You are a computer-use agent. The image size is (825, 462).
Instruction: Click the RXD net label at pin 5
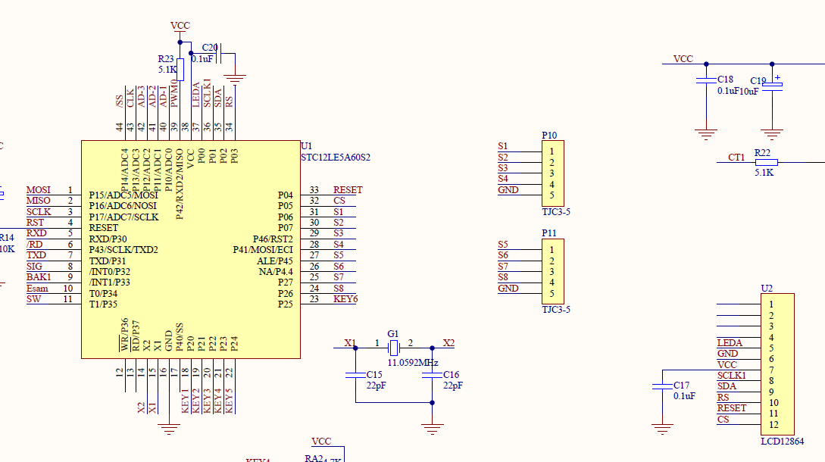(36, 233)
